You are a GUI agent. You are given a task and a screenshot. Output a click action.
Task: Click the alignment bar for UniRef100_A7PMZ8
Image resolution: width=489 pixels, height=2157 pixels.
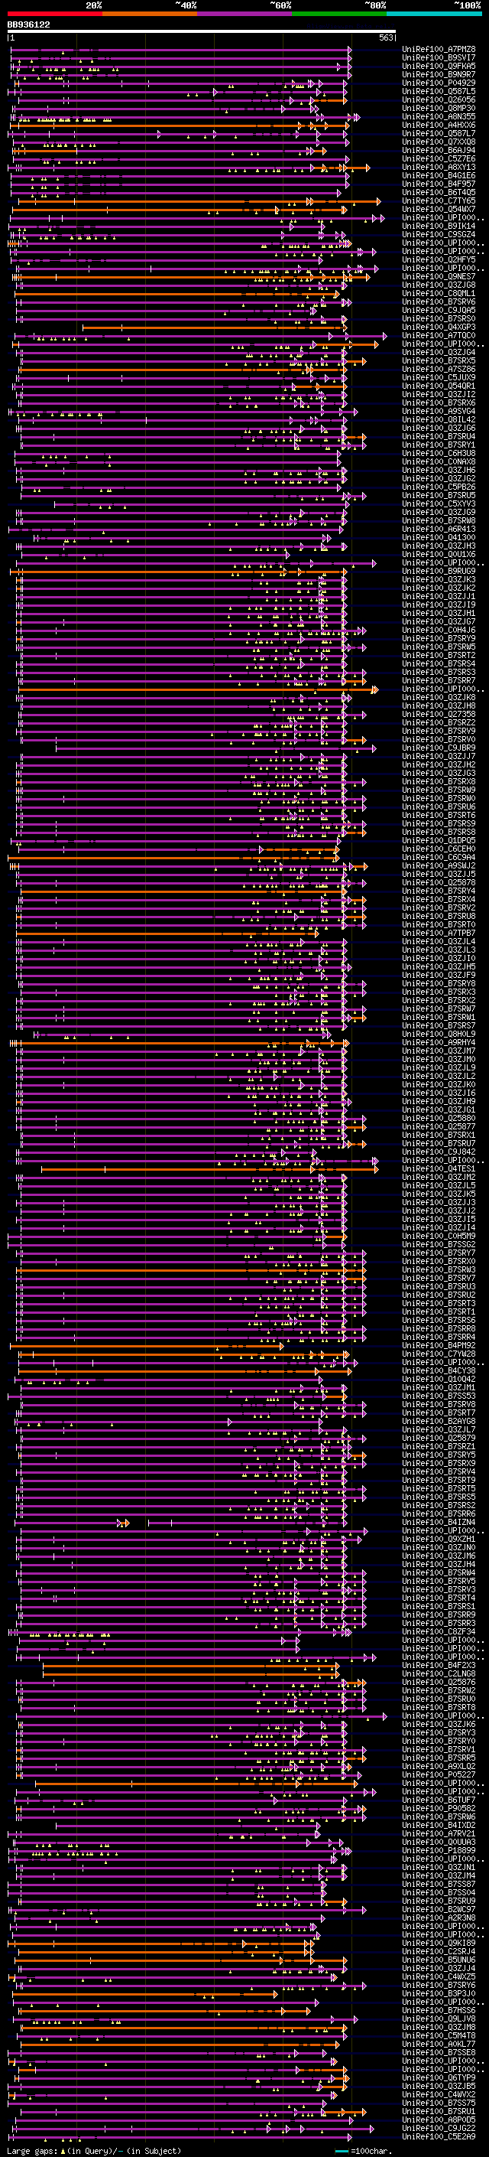pyautogui.click(x=180, y=50)
